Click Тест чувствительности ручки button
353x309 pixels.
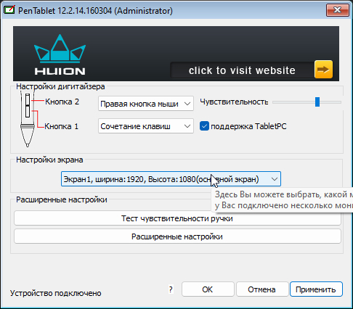pos(177,218)
